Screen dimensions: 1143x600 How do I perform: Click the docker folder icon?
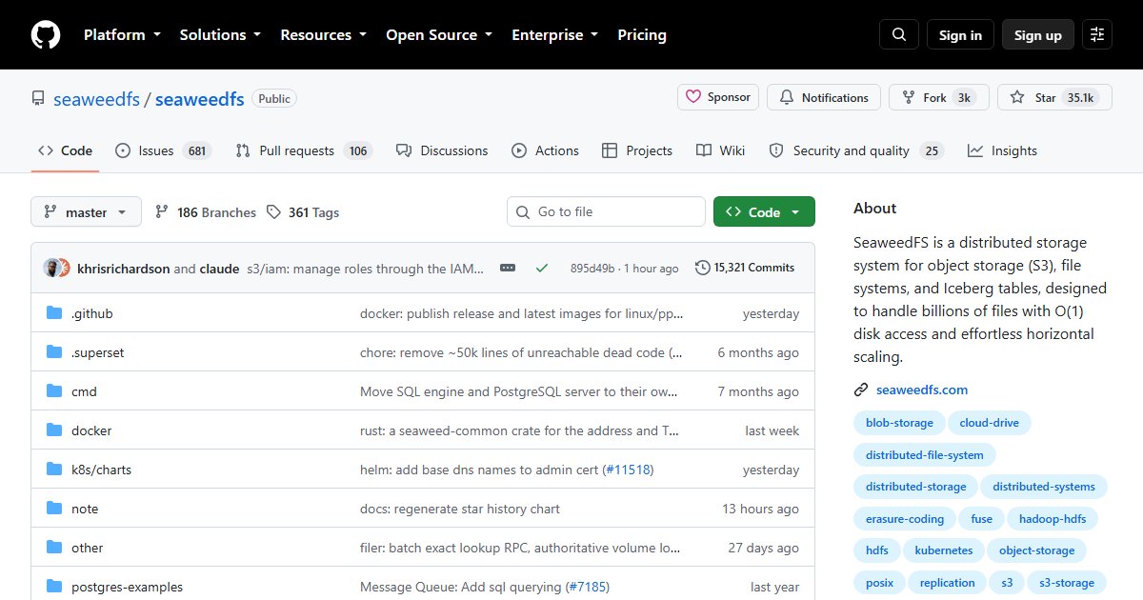tap(54, 430)
